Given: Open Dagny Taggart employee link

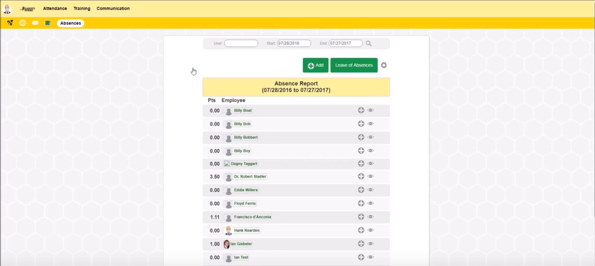Looking at the screenshot, I should [x=244, y=163].
